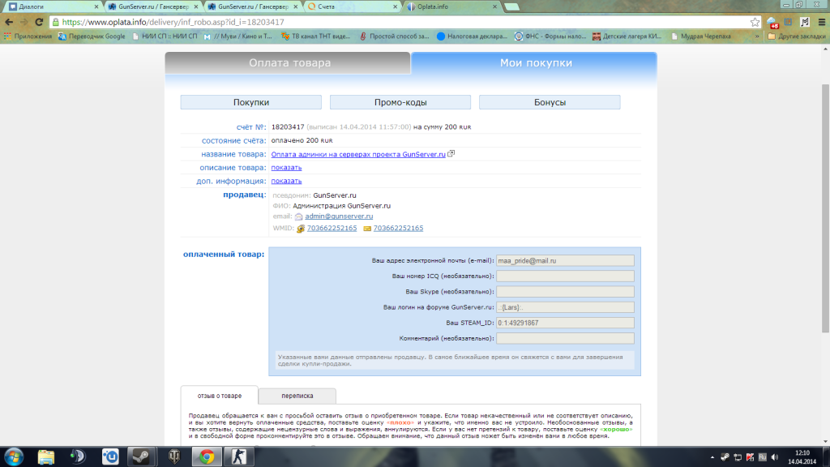
Task: Expand product description via 'показать' link
Action: pyautogui.click(x=286, y=167)
